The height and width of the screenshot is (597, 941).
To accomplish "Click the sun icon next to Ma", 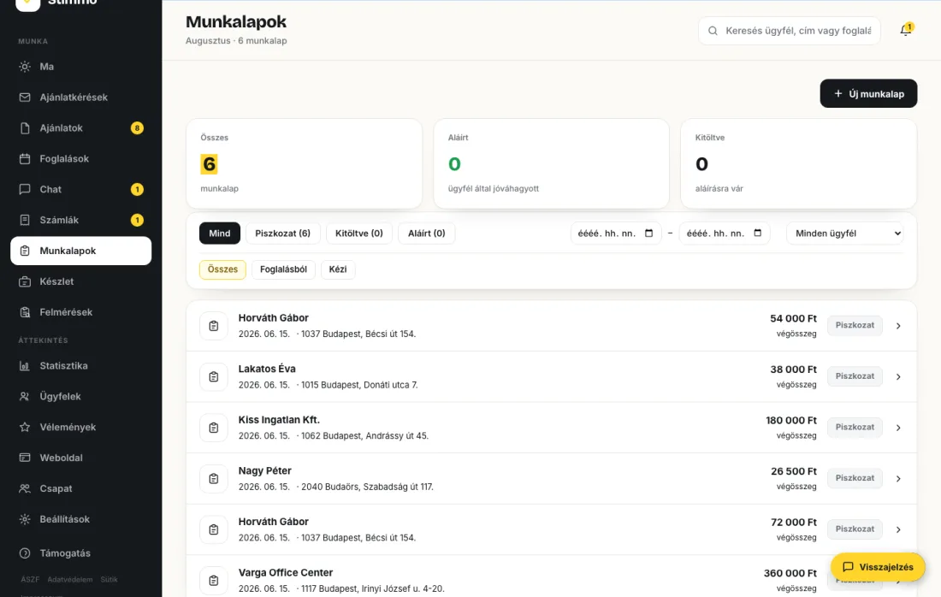I will [25, 67].
